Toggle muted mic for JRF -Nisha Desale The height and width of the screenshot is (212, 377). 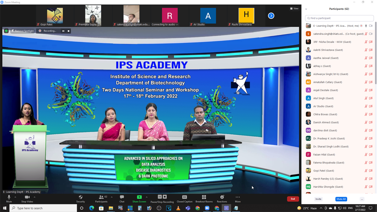[x=366, y=42]
